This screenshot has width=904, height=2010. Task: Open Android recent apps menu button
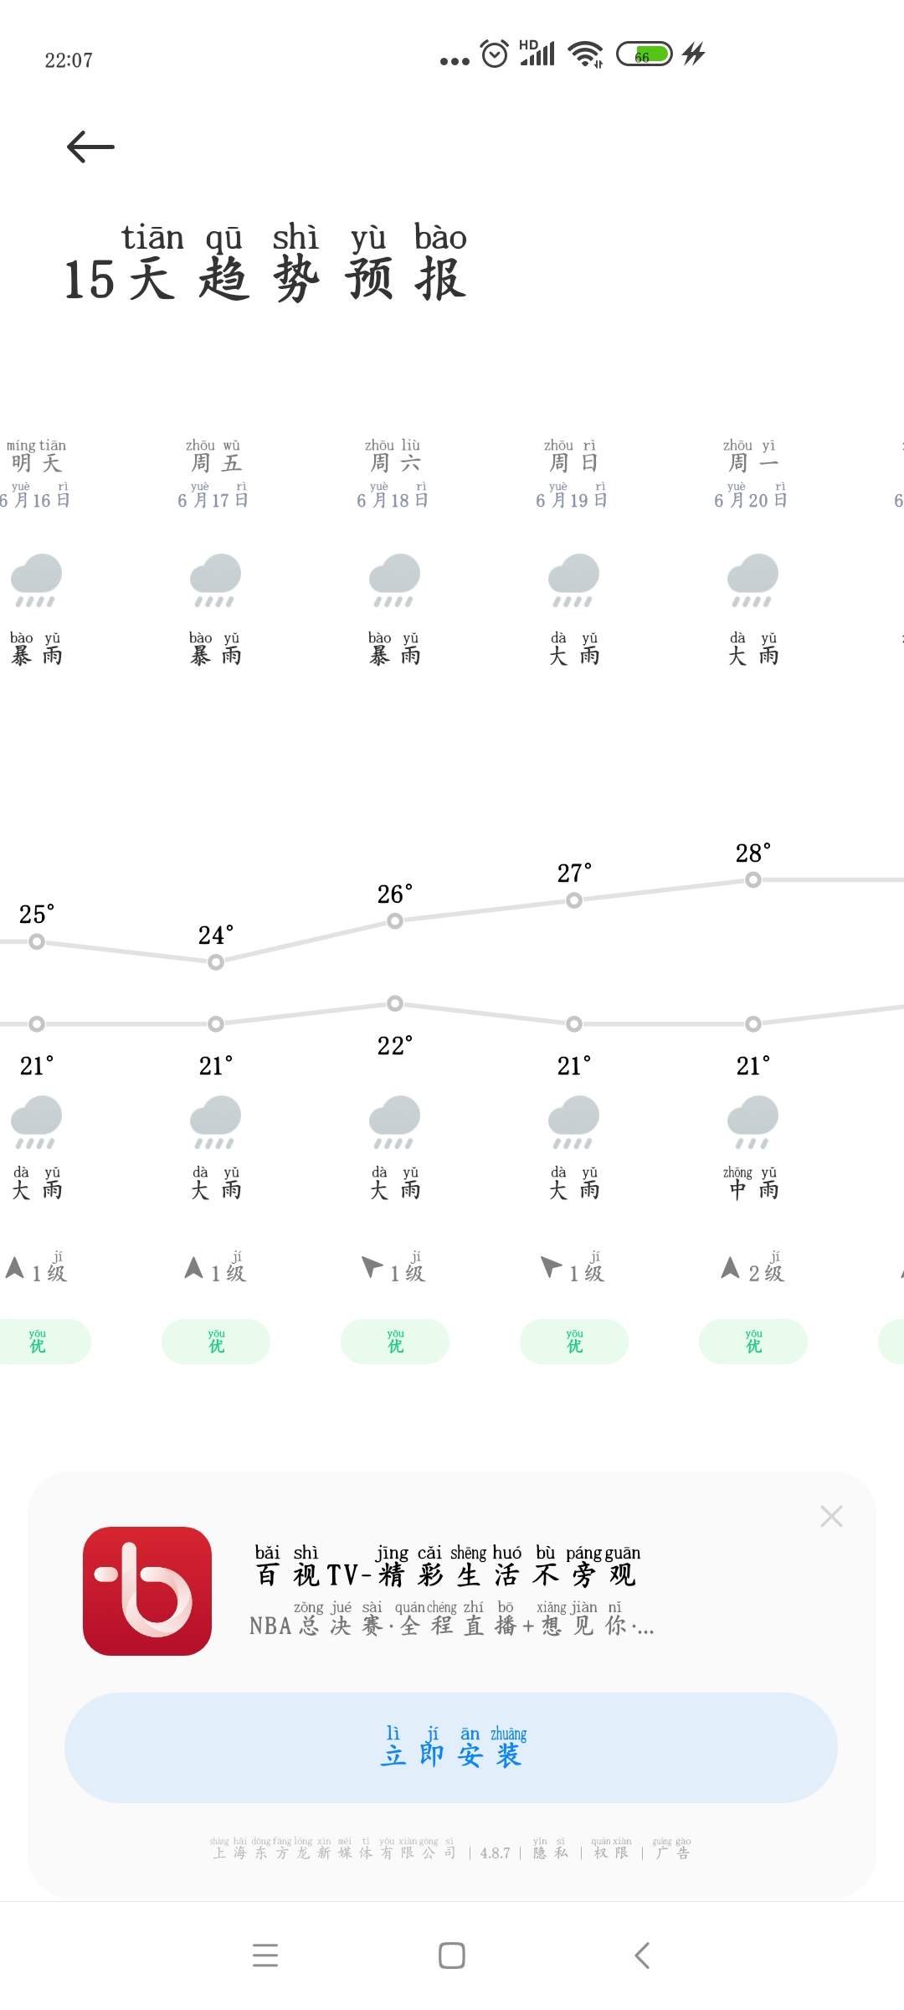pos(265,1956)
